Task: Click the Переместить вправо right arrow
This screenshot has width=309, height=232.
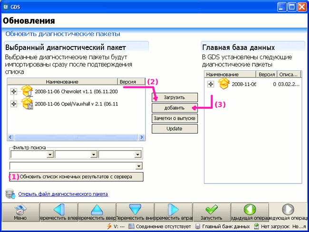Action: [173, 209]
